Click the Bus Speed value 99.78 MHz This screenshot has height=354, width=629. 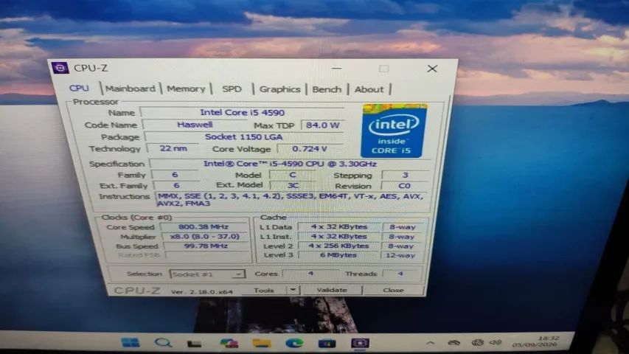click(x=206, y=246)
